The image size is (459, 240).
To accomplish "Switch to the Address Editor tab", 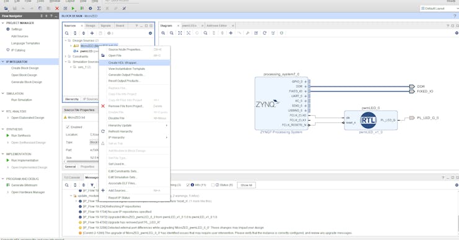I will 216,26.
